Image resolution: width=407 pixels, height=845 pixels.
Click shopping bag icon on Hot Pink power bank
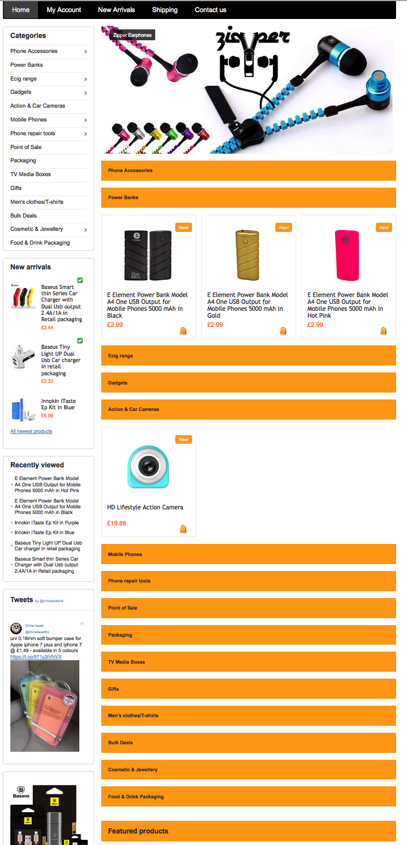(x=383, y=331)
